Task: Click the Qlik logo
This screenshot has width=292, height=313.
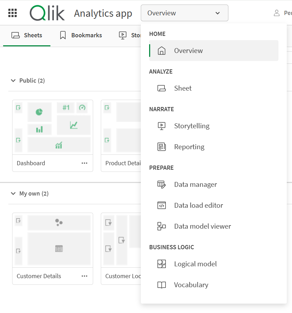Action: [47, 13]
